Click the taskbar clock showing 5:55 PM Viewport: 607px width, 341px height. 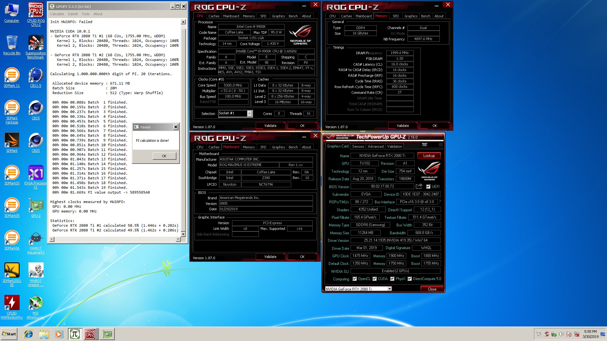(x=591, y=334)
